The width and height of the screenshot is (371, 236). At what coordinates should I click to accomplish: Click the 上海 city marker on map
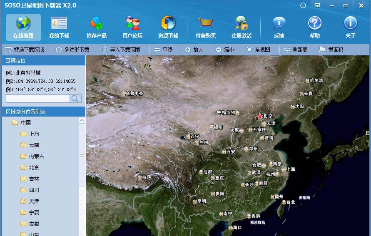[284, 169]
